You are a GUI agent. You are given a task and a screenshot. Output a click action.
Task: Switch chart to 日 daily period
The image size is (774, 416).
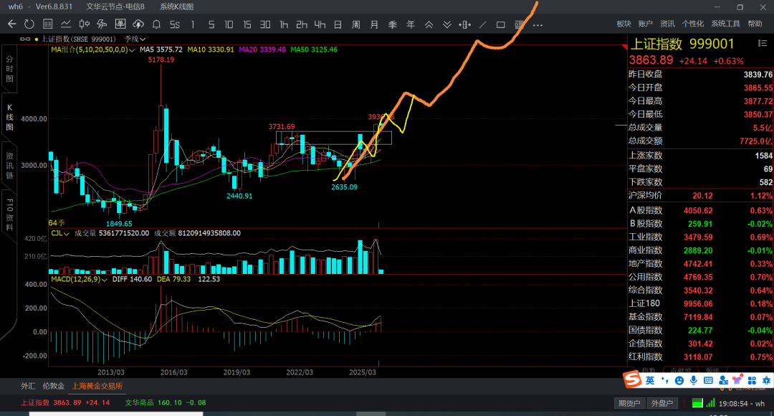pyautogui.click(x=338, y=24)
